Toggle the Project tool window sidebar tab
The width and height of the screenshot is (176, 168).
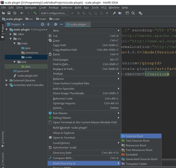(x=3, y=31)
